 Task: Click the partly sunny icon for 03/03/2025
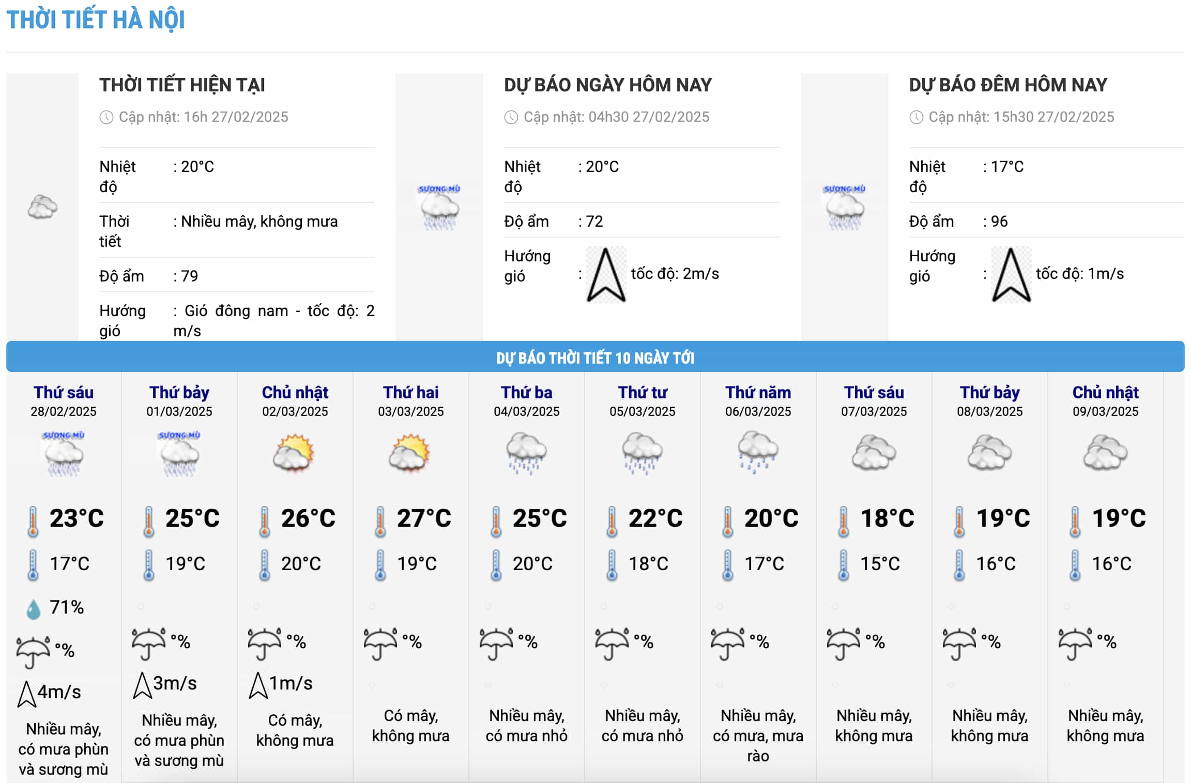click(x=410, y=453)
